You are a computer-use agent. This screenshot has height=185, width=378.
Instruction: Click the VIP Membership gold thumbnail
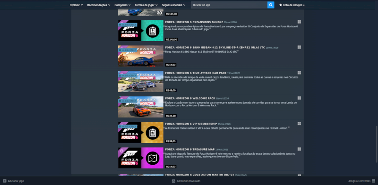click(x=140, y=133)
